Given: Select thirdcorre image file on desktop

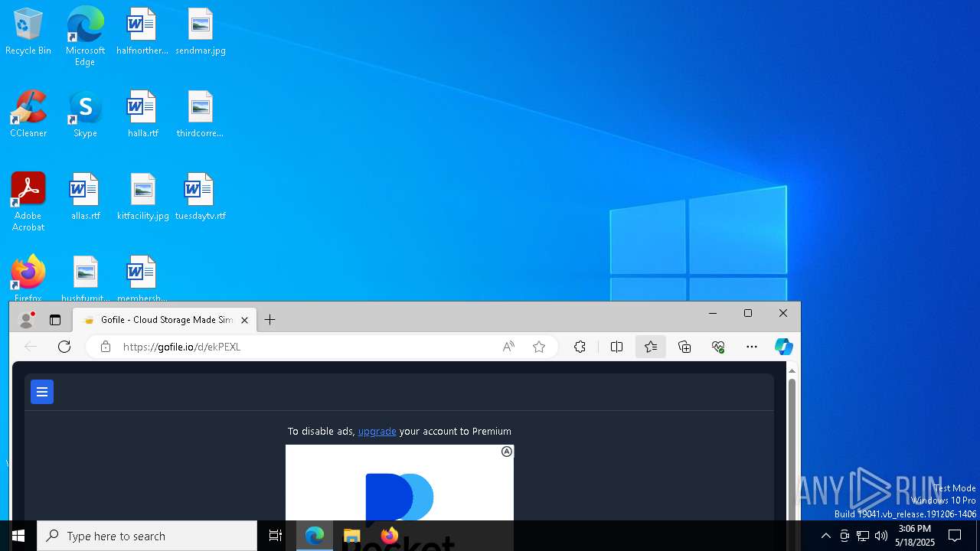Looking at the screenshot, I should 200,115.
